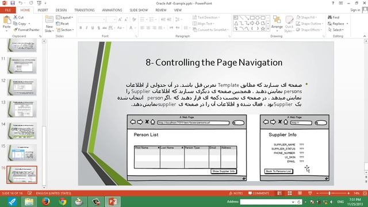
Task: Open Quick Styles gallery
Action: 289,24
